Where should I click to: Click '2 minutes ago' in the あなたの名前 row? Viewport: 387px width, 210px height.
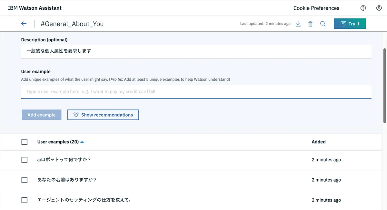[x=326, y=180]
